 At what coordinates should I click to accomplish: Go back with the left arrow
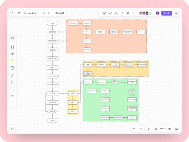(12, 13)
